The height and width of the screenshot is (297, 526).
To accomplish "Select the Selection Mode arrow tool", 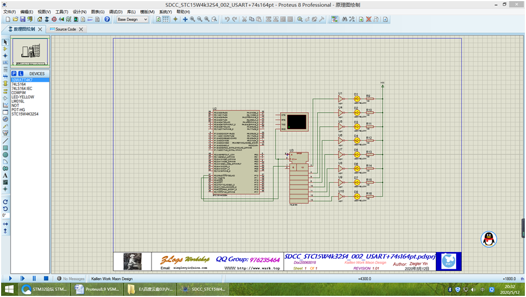I will [x=5, y=42].
